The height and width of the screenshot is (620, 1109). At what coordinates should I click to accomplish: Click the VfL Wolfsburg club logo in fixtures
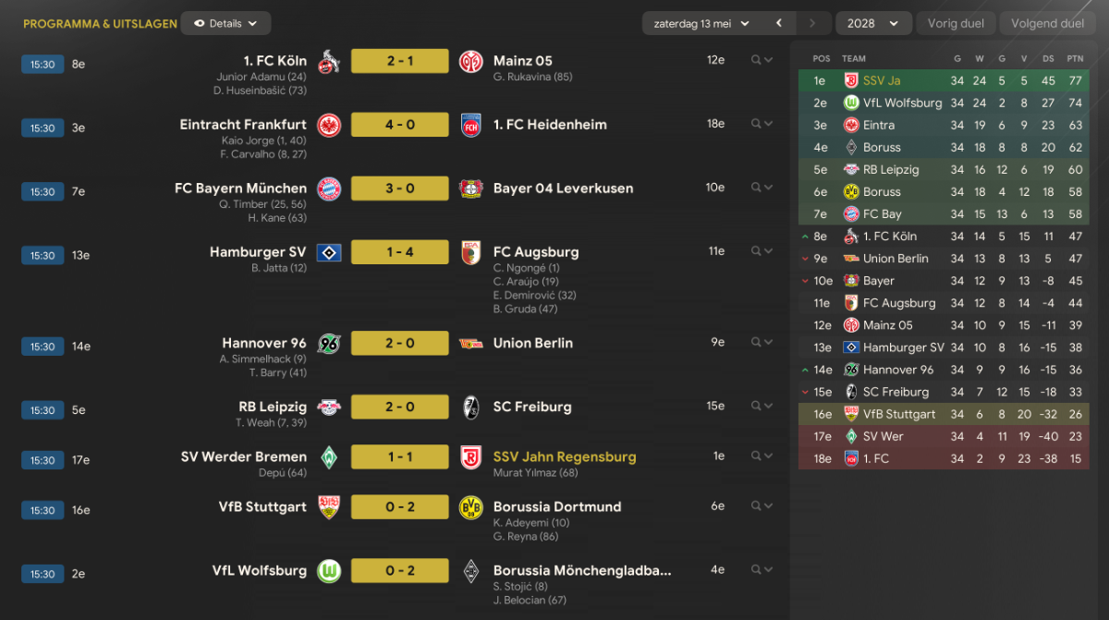[328, 571]
